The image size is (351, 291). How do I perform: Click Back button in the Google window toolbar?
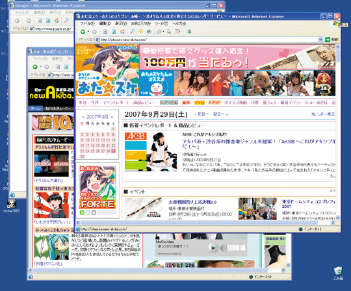(17, 21)
